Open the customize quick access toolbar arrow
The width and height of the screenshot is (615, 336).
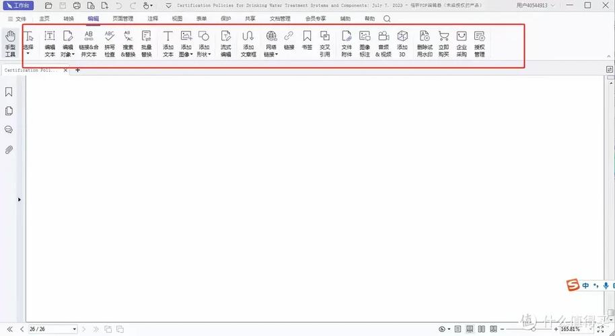[168, 5]
